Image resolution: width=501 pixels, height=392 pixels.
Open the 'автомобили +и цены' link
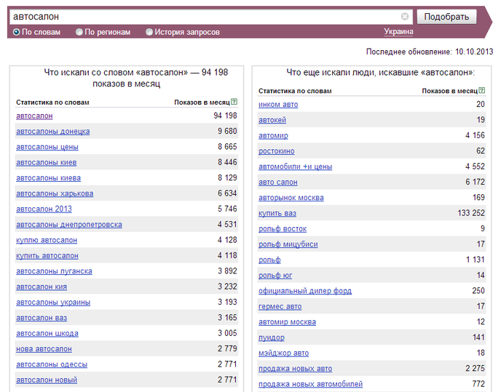pos(295,167)
